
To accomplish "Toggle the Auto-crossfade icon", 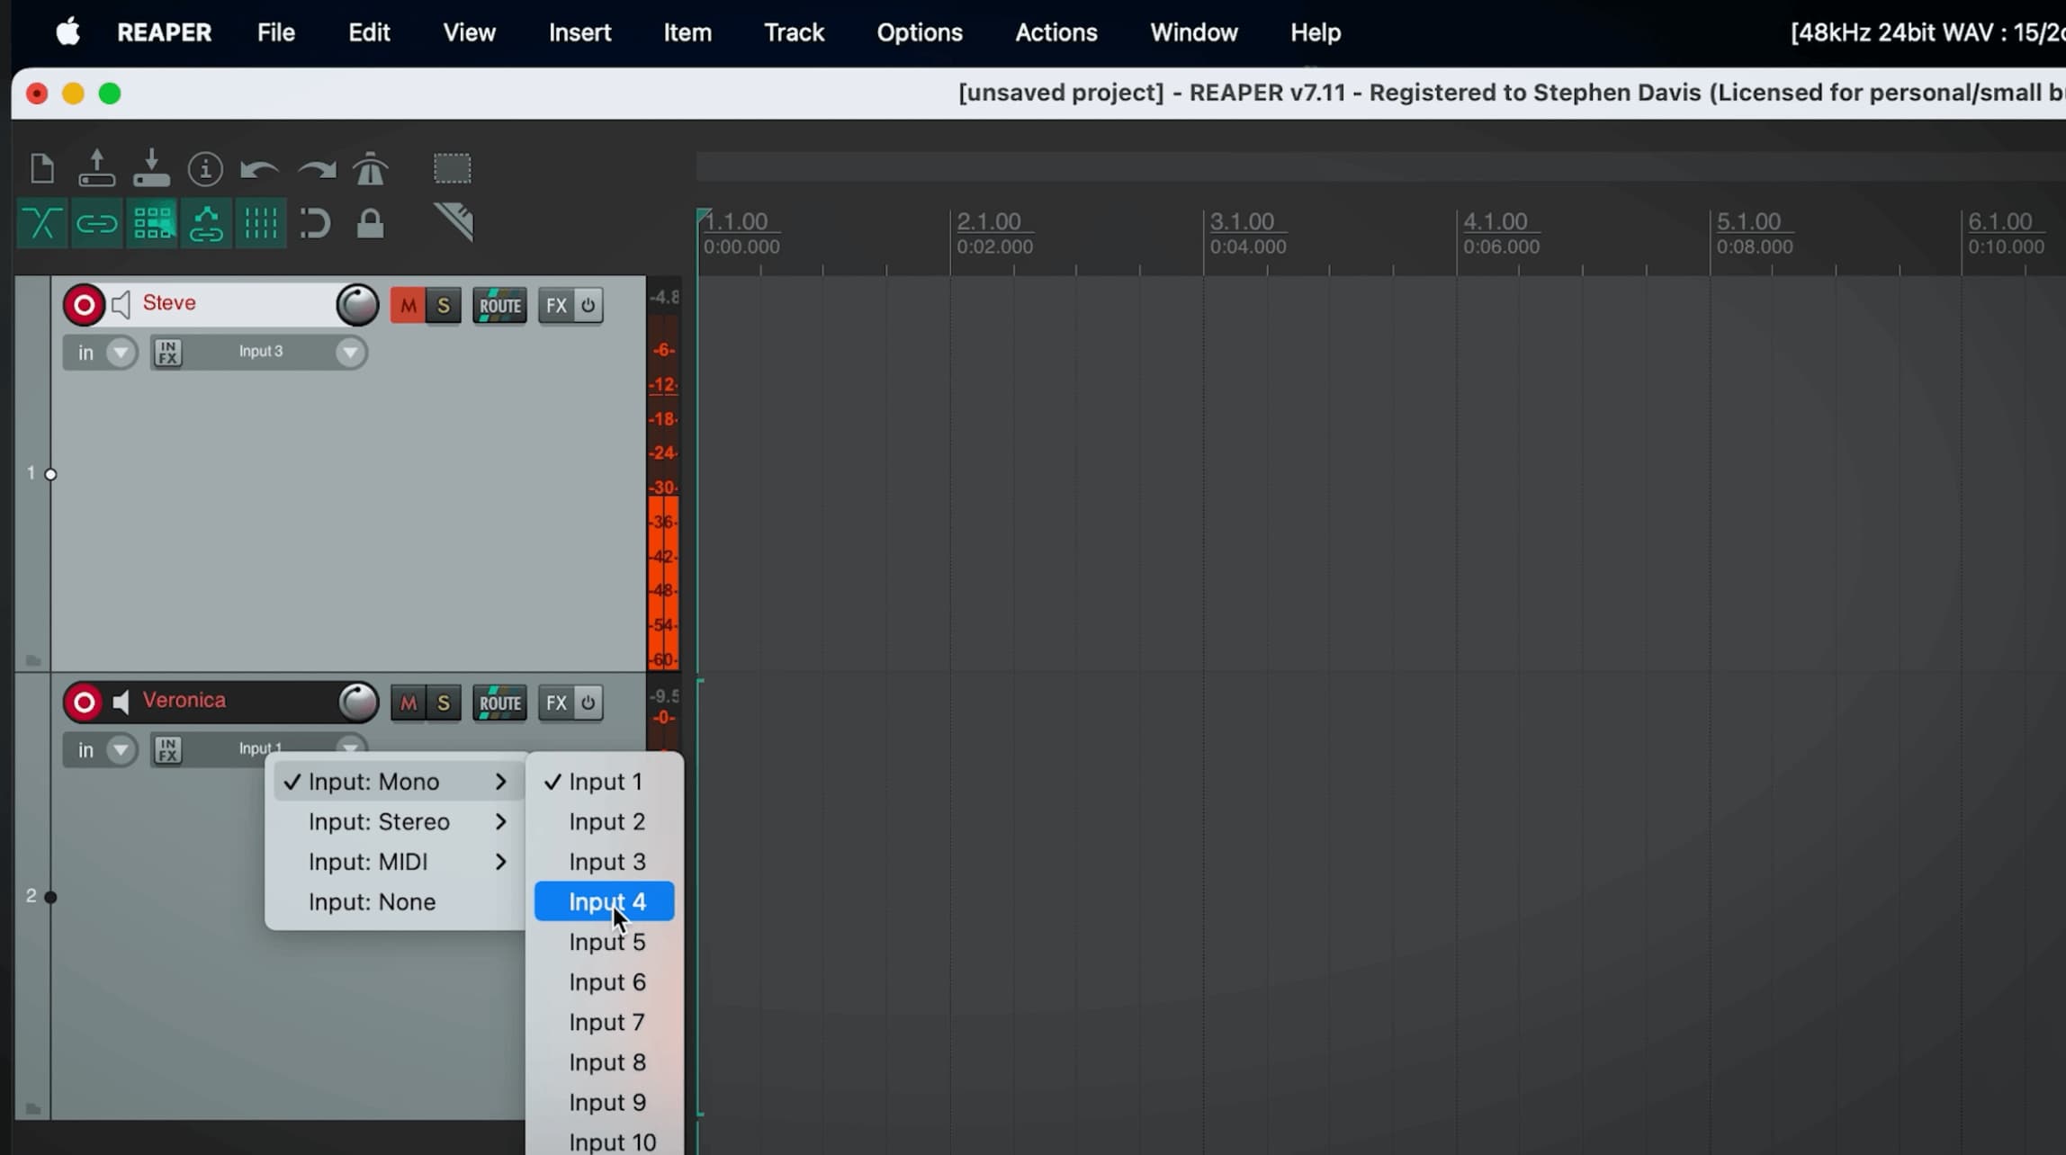I will click(x=42, y=223).
